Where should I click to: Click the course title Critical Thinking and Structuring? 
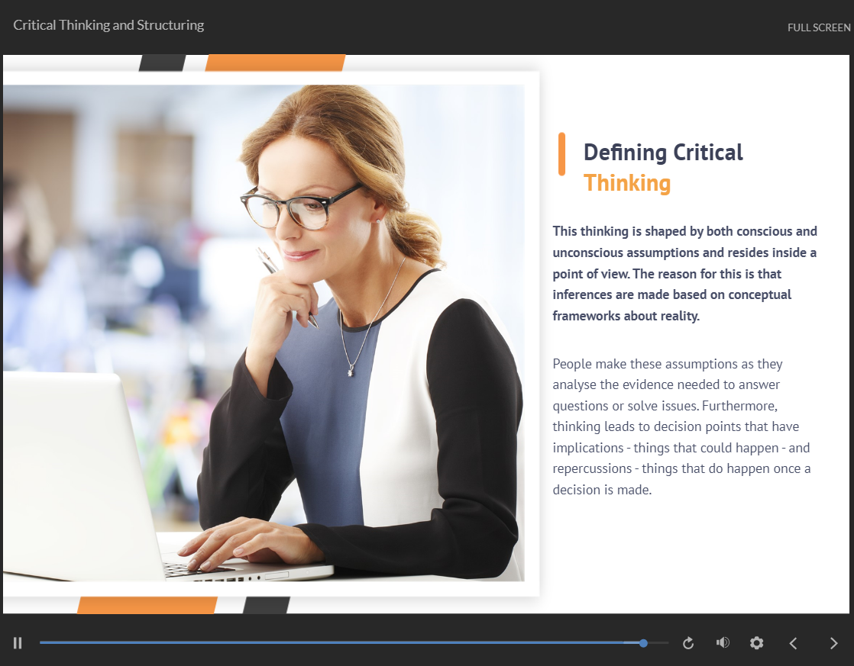[x=108, y=25]
